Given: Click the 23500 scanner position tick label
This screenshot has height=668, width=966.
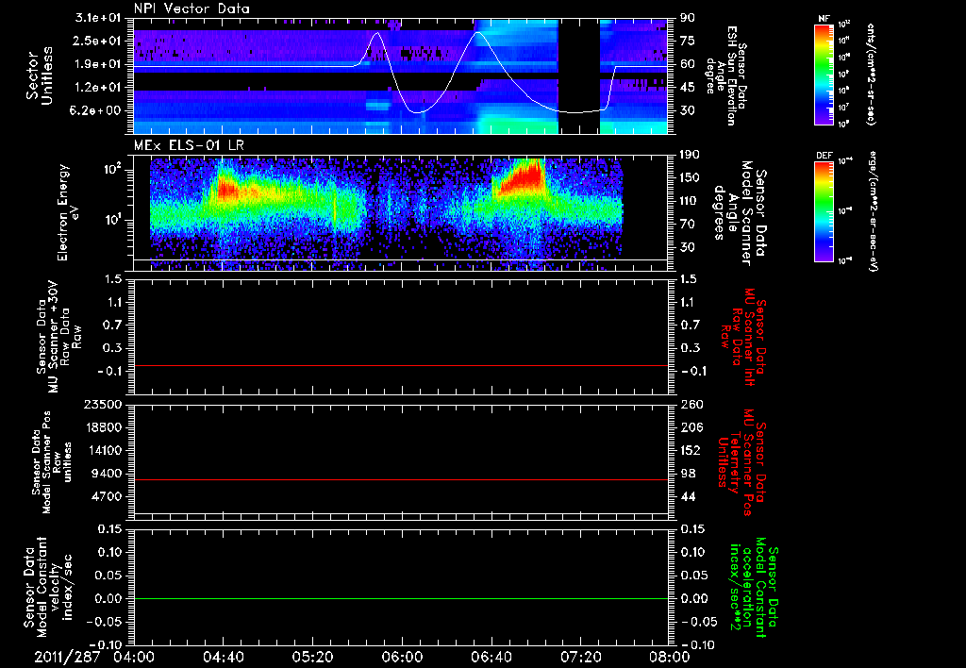Looking at the screenshot, I should (102, 404).
